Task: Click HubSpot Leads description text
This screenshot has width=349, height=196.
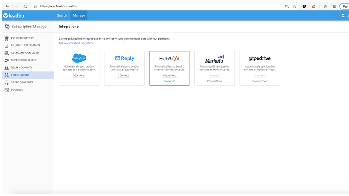Action: click(x=170, y=68)
